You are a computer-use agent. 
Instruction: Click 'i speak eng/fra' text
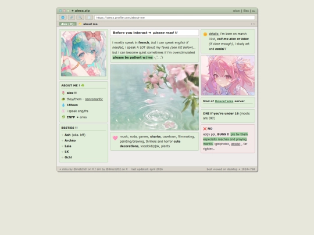[77, 111]
